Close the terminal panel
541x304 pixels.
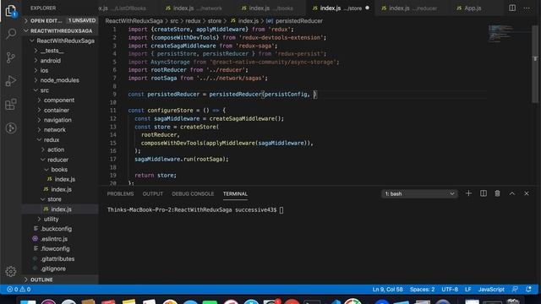pyautogui.click(x=527, y=193)
